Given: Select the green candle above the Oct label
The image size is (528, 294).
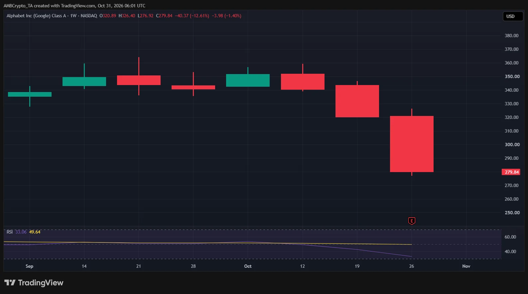Looking at the screenshot, I should (x=248, y=80).
